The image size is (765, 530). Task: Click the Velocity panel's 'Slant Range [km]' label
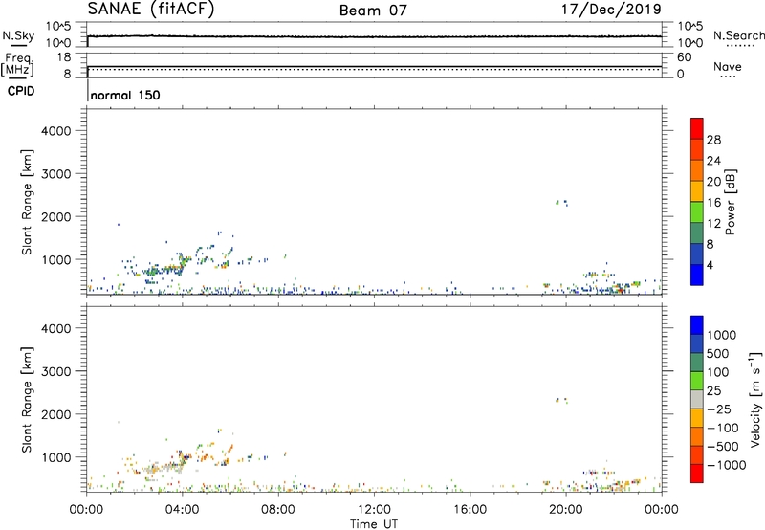coord(27,399)
